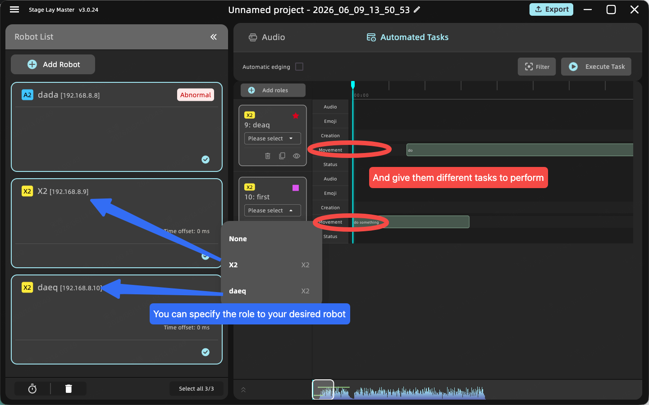This screenshot has width=649, height=405.
Task: Add a new robot
Action: pos(53,64)
